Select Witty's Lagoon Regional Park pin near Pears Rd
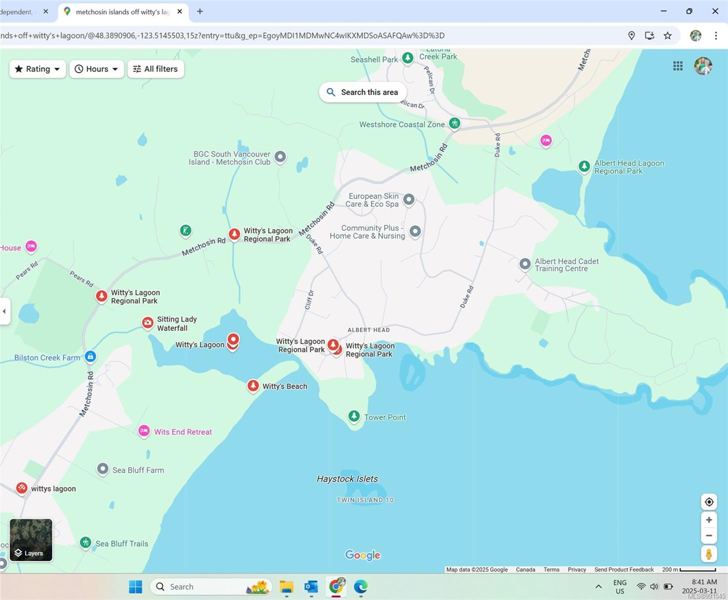The image size is (728, 600). (x=101, y=295)
